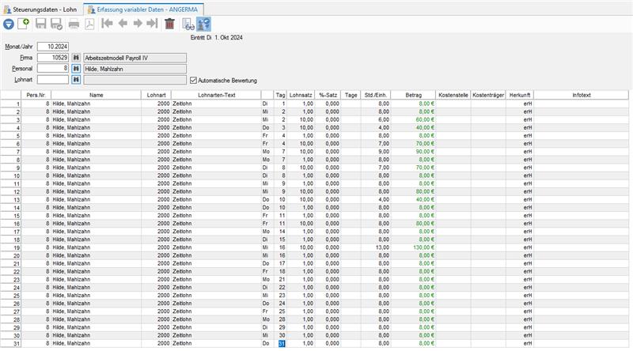
Task: Click Std./Einh. 9,00 in row 7
Action: pos(376,152)
